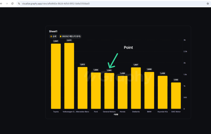The image size is (211, 134).
Task: Select the Ford bar
Action: click(96, 91)
